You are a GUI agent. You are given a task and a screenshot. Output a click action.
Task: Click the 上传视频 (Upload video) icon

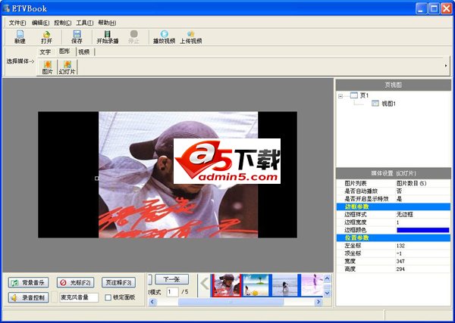191,36
